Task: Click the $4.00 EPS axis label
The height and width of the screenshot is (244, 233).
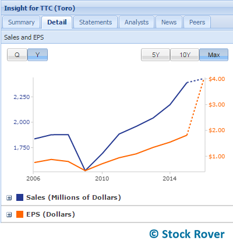Action: tap(217, 79)
